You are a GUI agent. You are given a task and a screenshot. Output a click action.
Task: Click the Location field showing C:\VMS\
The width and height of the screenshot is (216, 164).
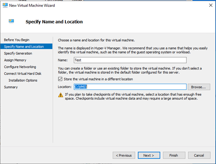tap(130, 87)
